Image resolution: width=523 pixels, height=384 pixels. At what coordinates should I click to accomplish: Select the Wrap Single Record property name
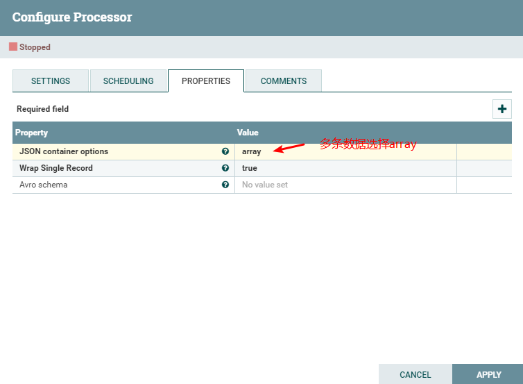point(56,168)
